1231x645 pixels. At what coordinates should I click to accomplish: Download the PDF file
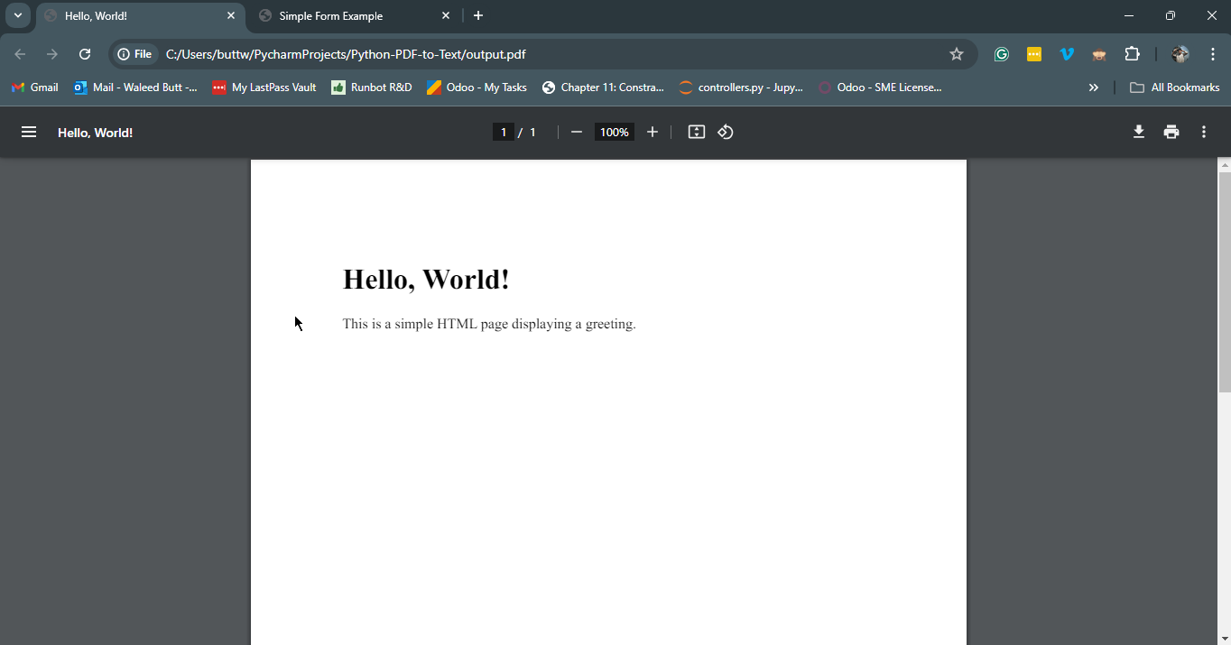point(1138,133)
